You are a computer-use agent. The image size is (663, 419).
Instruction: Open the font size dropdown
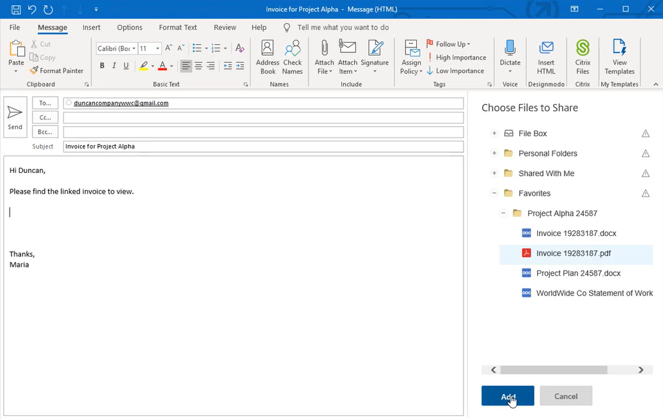tap(158, 49)
